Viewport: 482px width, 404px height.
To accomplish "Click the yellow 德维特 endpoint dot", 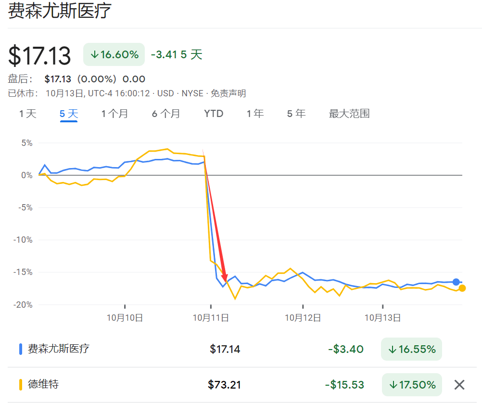I will [x=462, y=288].
